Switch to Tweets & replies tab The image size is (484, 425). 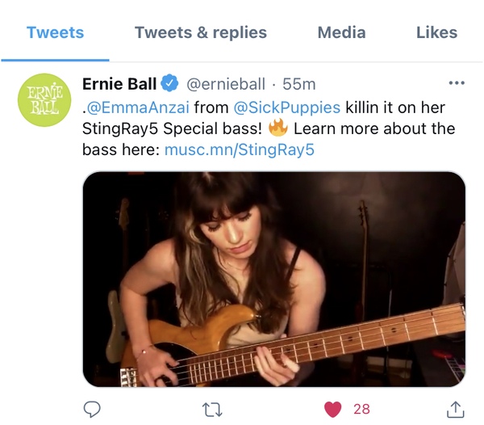(x=201, y=32)
